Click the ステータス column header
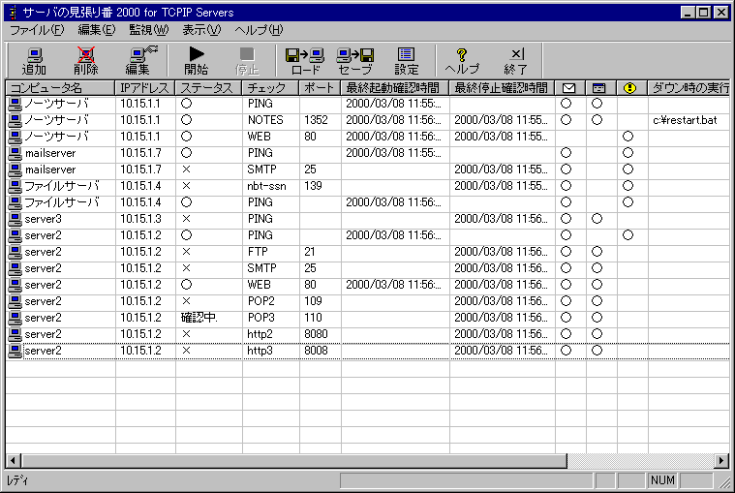The image size is (735, 493). [x=208, y=88]
